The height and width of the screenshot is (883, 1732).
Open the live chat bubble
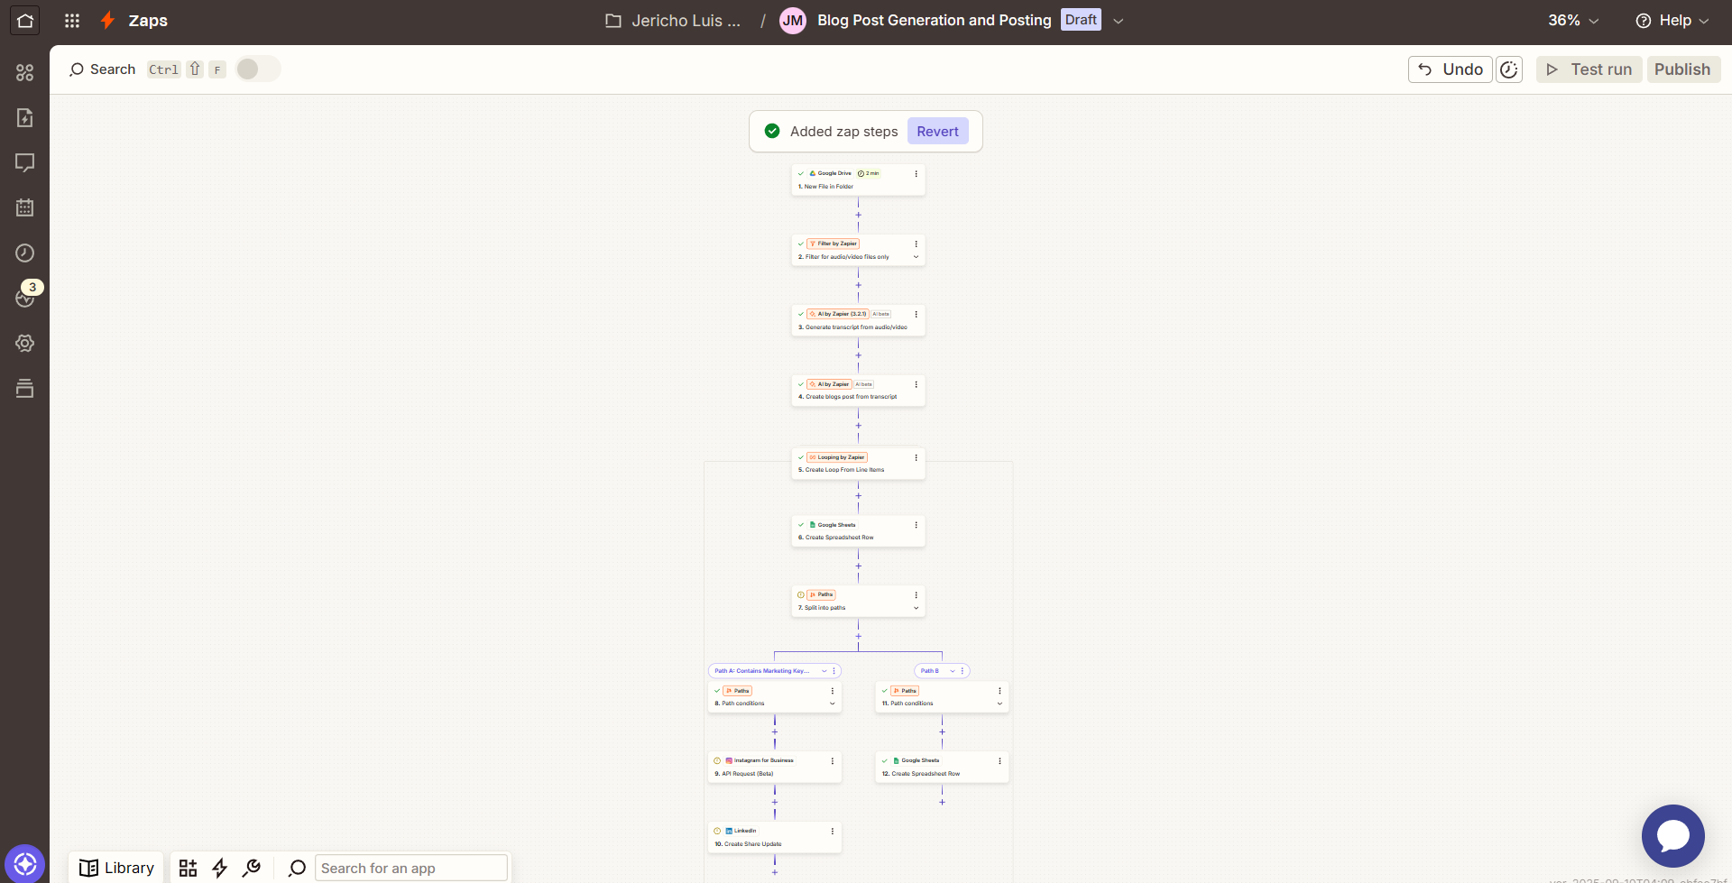coord(1672,836)
